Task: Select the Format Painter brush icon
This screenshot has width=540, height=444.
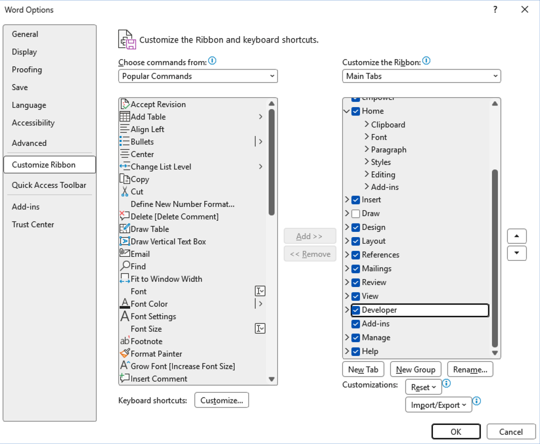Action: point(125,353)
